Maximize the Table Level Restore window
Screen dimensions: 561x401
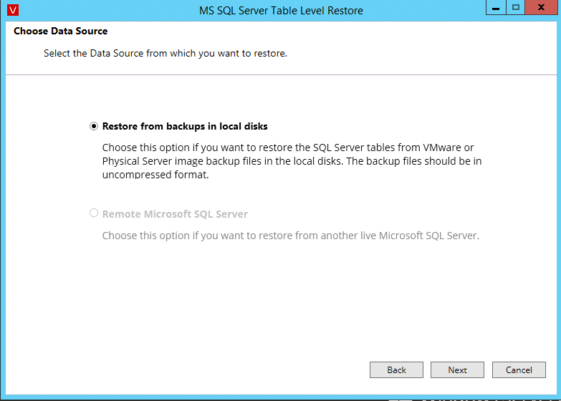516,7
